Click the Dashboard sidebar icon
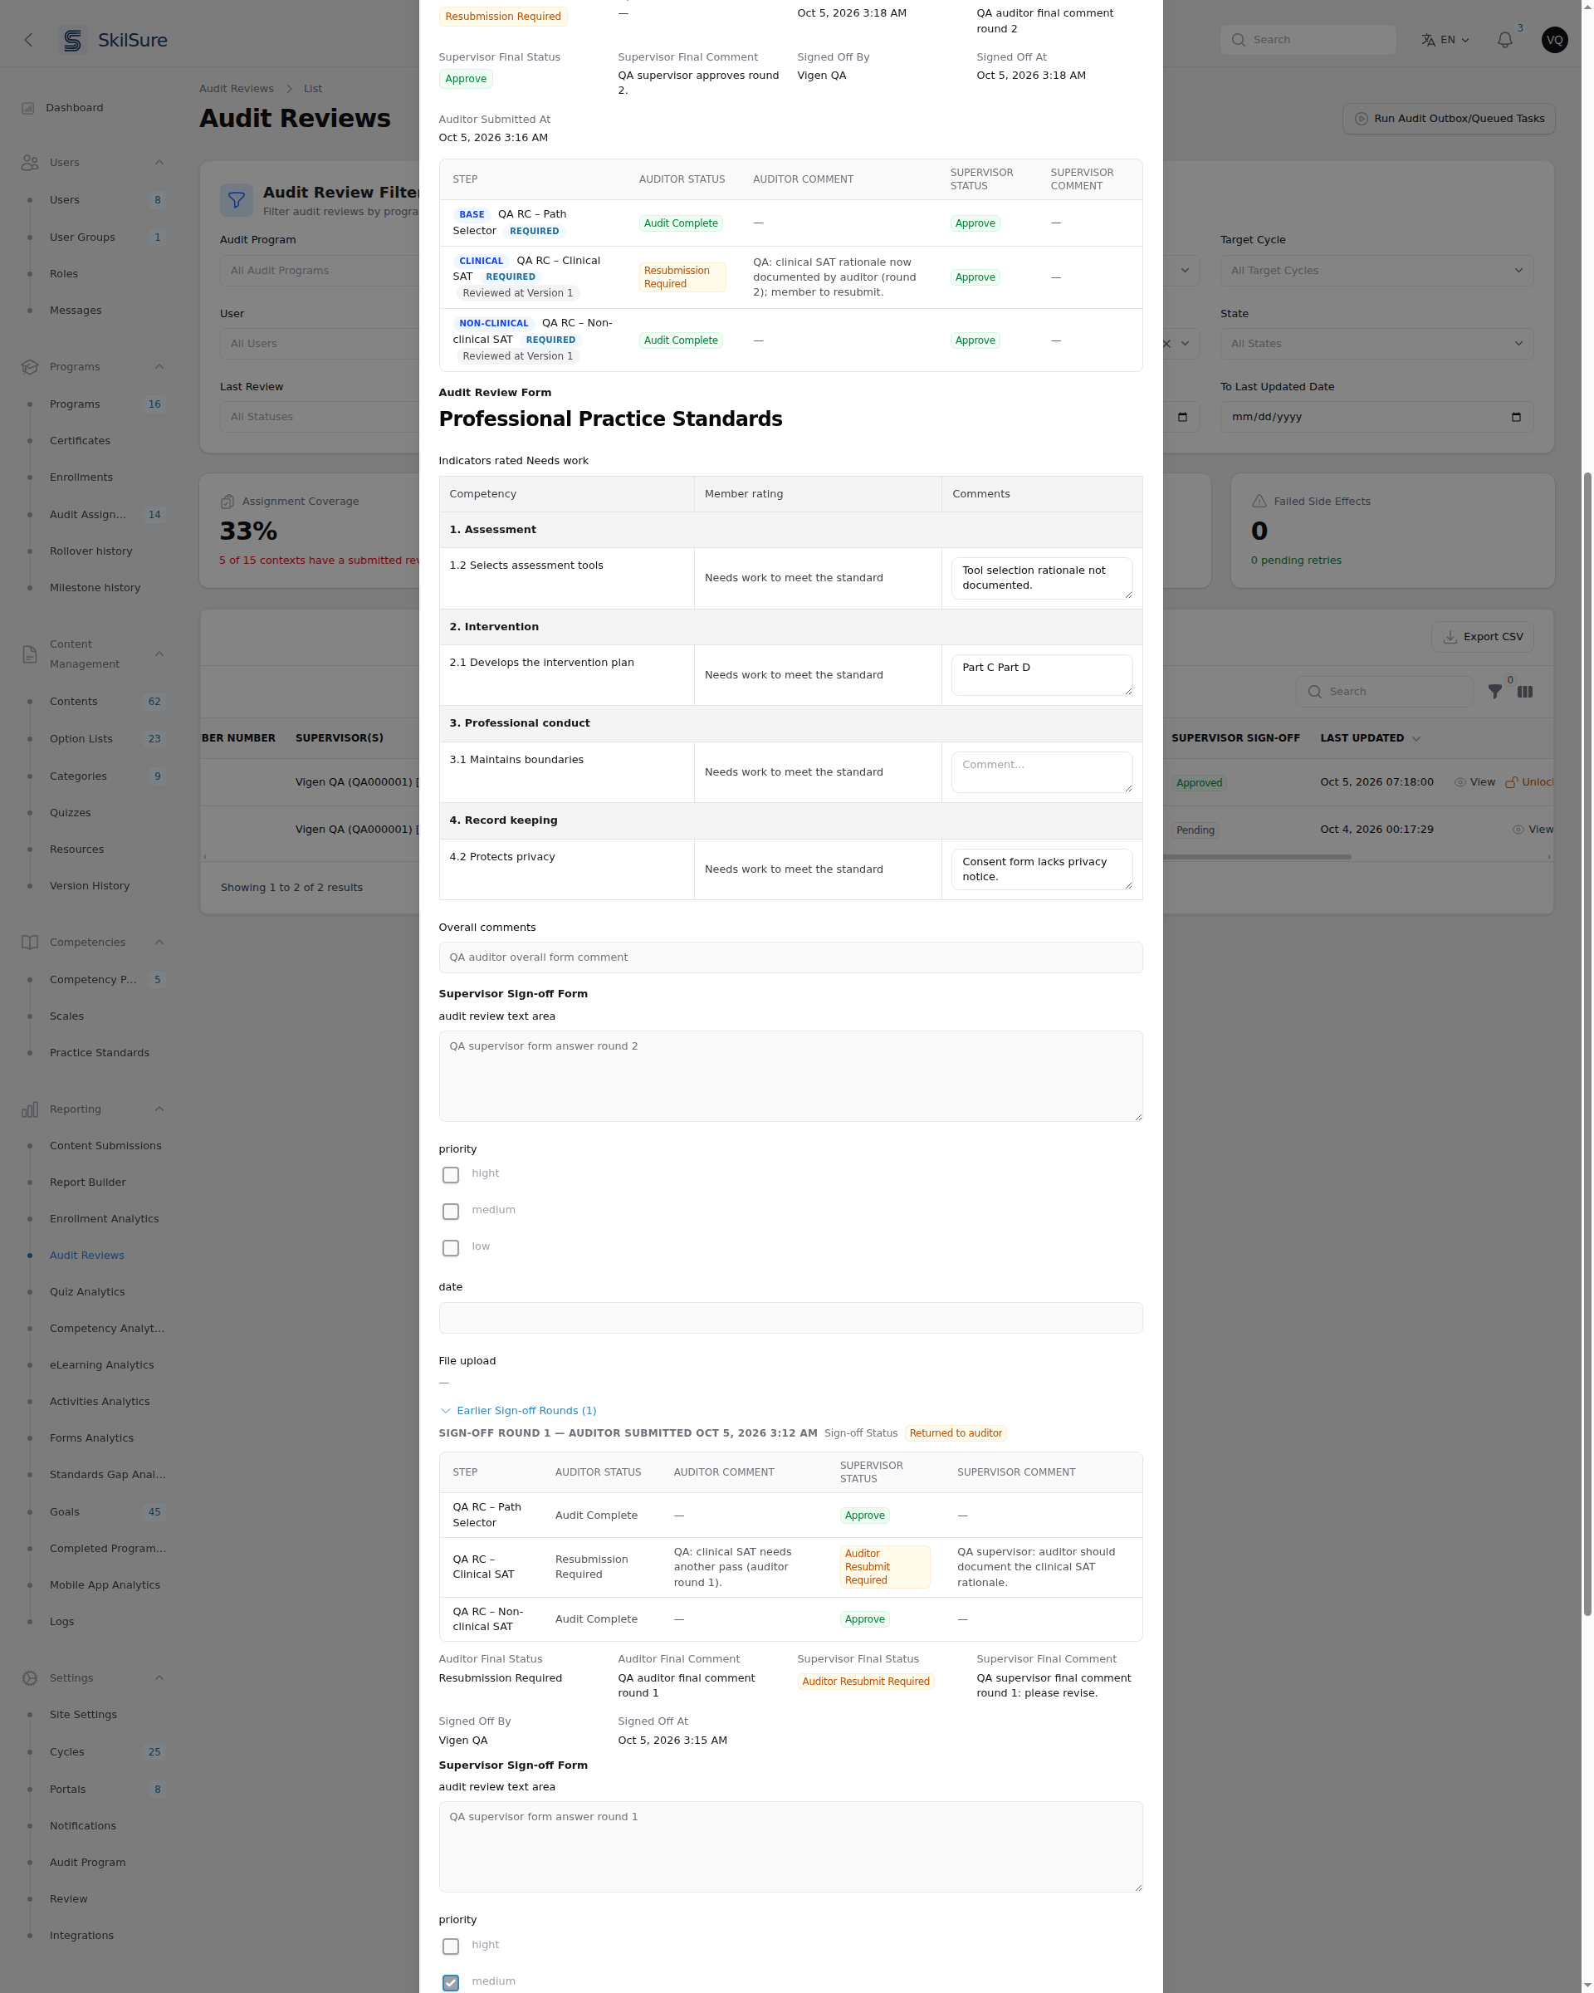Viewport: 1594px width, 1993px height. click(x=29, y=108)
